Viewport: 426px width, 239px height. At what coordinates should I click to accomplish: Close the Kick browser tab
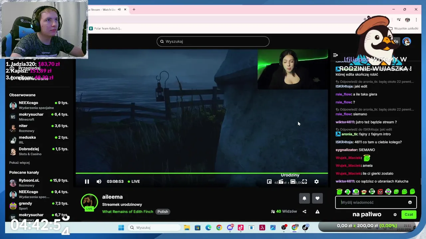125,10
